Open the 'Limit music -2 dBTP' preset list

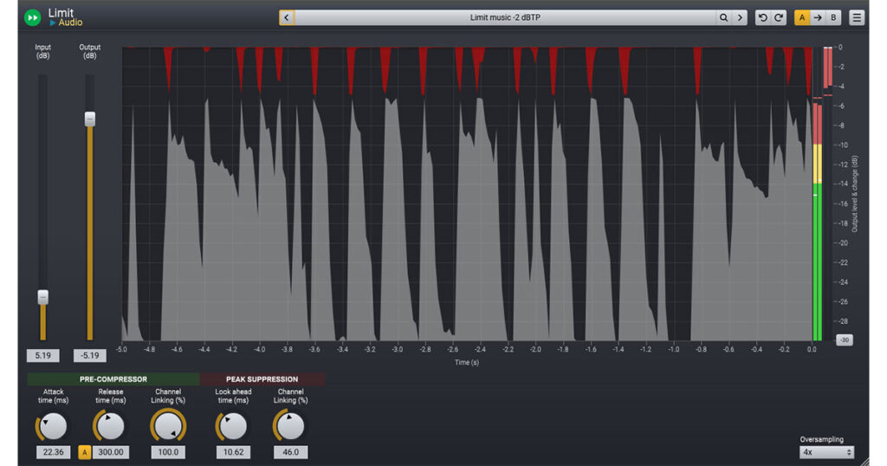point(505,17)
